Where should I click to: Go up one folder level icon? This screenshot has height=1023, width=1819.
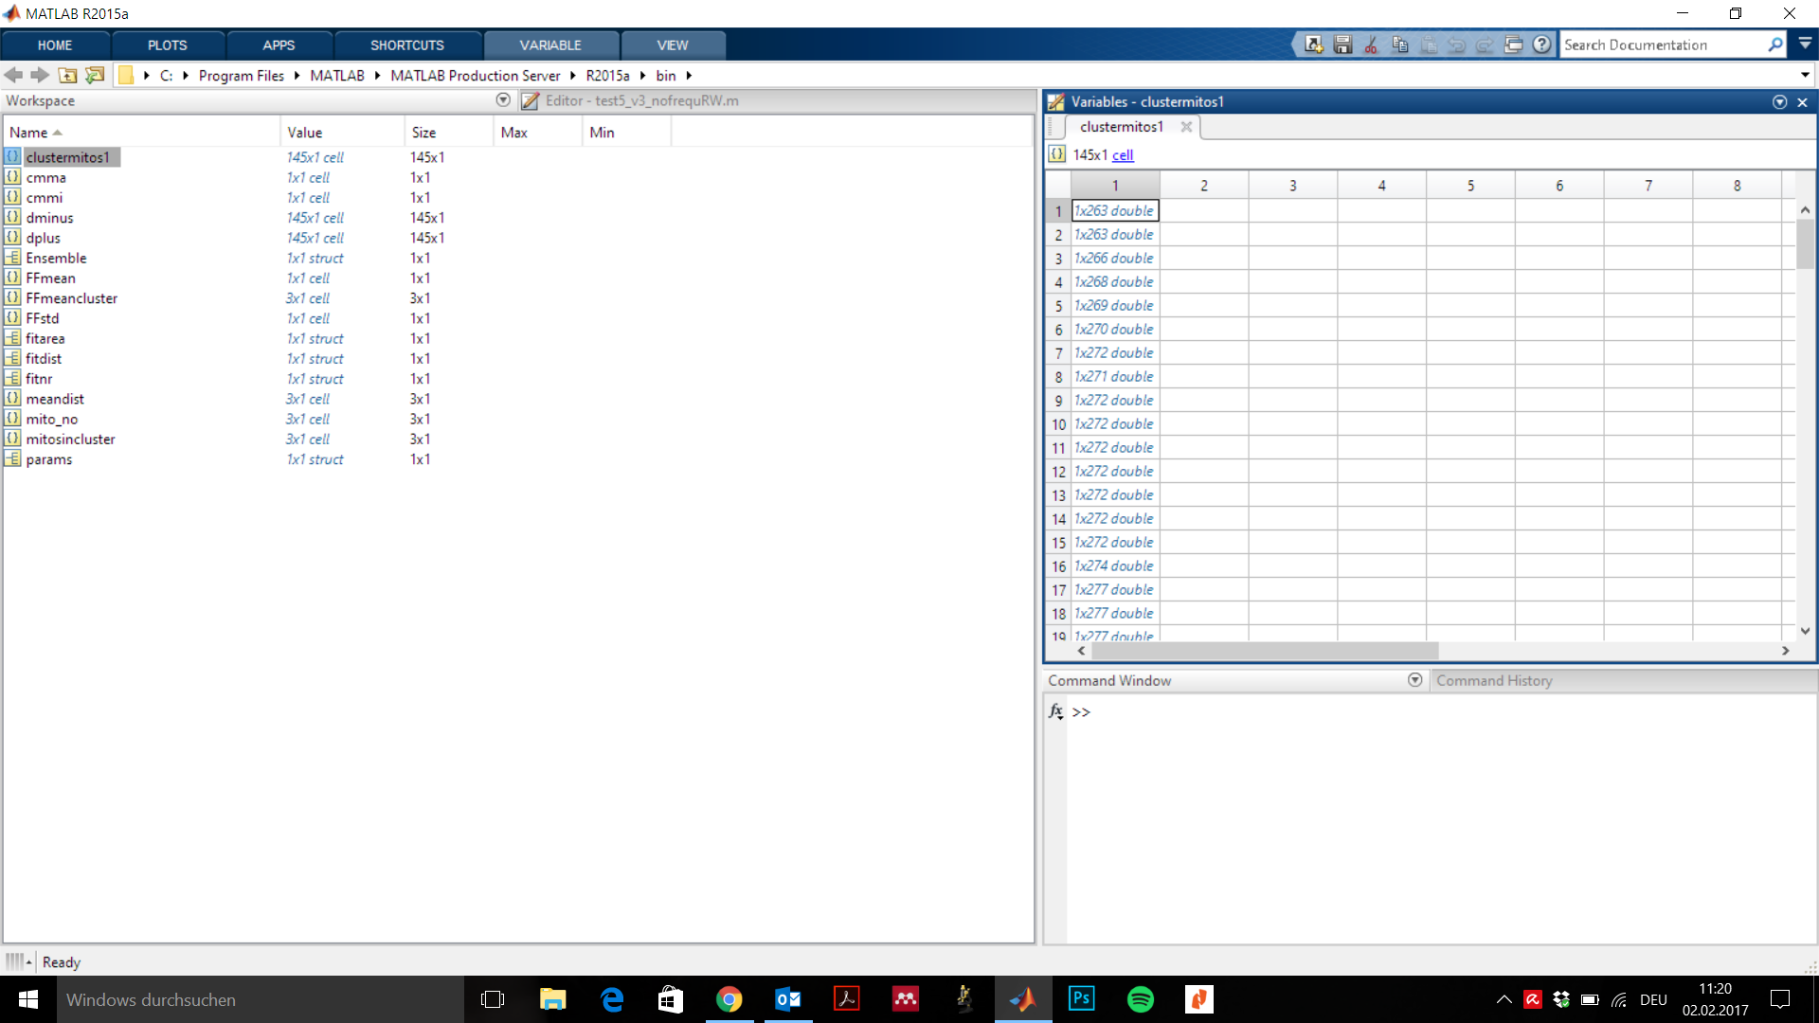(x=67, y=75)
